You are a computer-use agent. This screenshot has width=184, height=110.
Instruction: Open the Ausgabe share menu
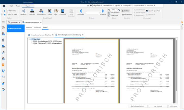tap(23, 12)
